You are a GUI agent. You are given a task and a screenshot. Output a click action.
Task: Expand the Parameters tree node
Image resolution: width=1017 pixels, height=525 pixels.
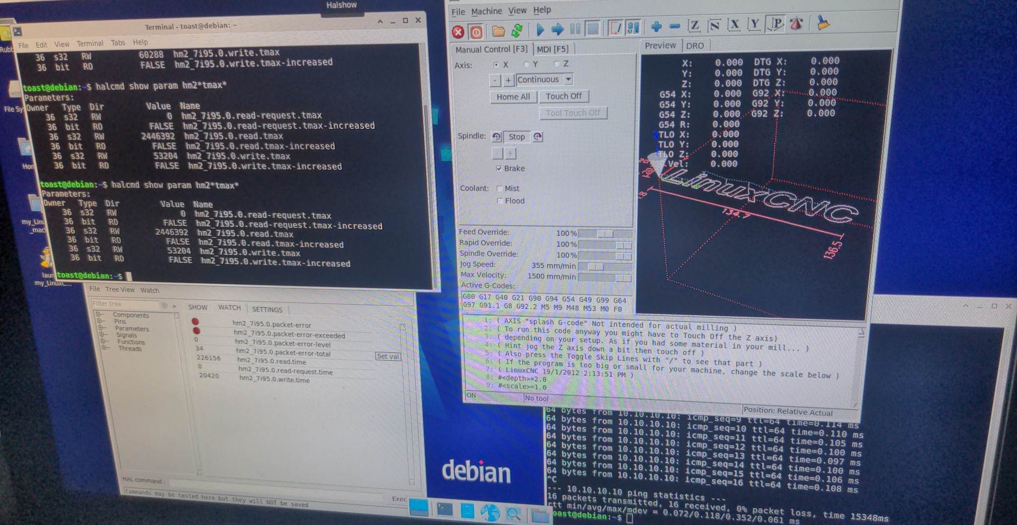[101, 328]
